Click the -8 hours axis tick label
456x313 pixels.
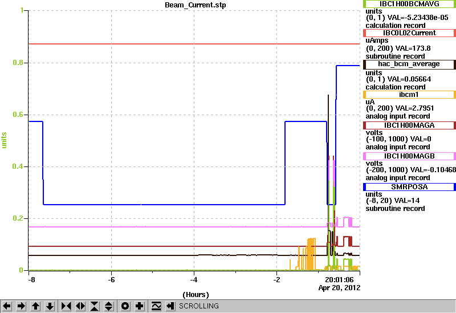[31, 280]
